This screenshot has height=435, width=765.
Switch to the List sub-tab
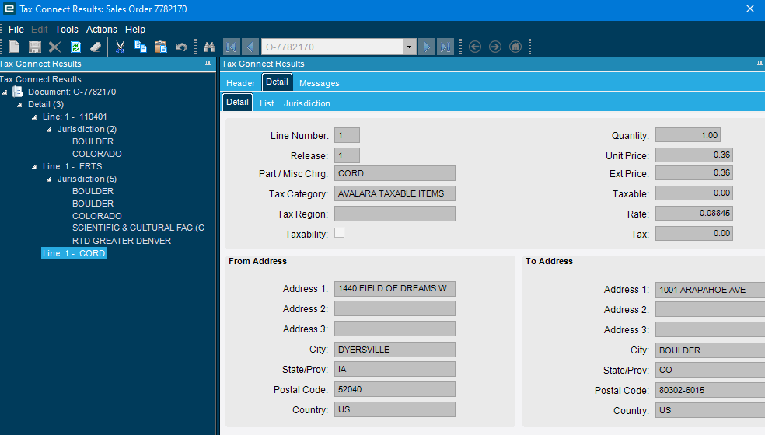[267, 103]
